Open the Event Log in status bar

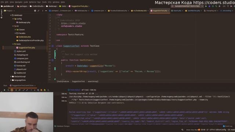228,126
